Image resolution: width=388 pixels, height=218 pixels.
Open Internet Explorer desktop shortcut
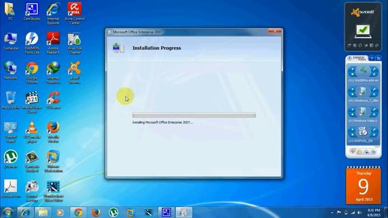click(x=53, y=13)
